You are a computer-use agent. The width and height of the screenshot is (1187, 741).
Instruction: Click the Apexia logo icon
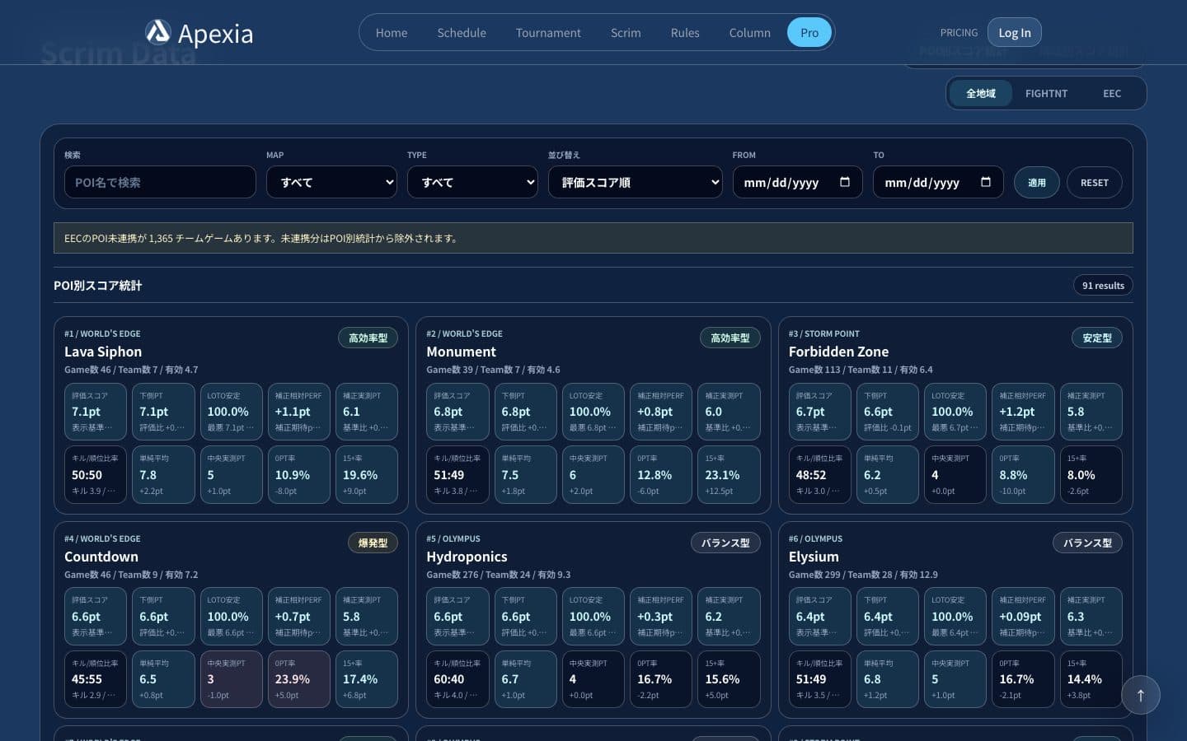[157, 32]
